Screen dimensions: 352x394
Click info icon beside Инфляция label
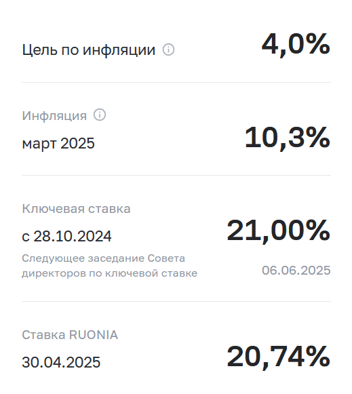pyautogui.click(x=100, y=115)
